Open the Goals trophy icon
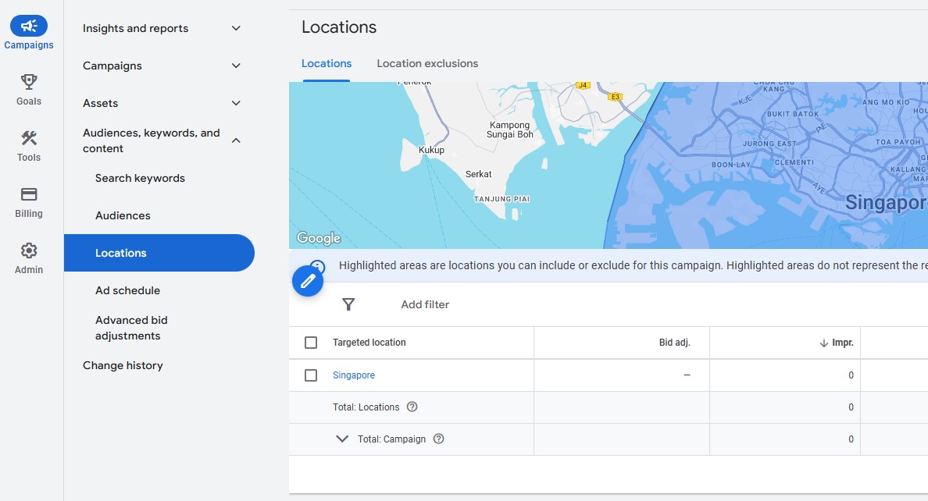Screen dimensions: 928x501 pyautogui.click(x=28, y=82)
